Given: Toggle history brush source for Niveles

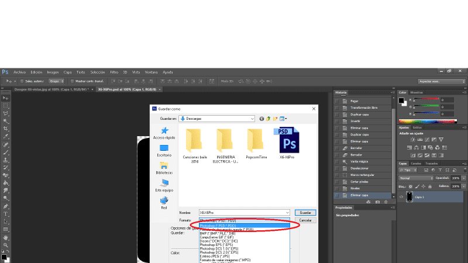Looking at the screenshot, I should click(x=337, y=188).
